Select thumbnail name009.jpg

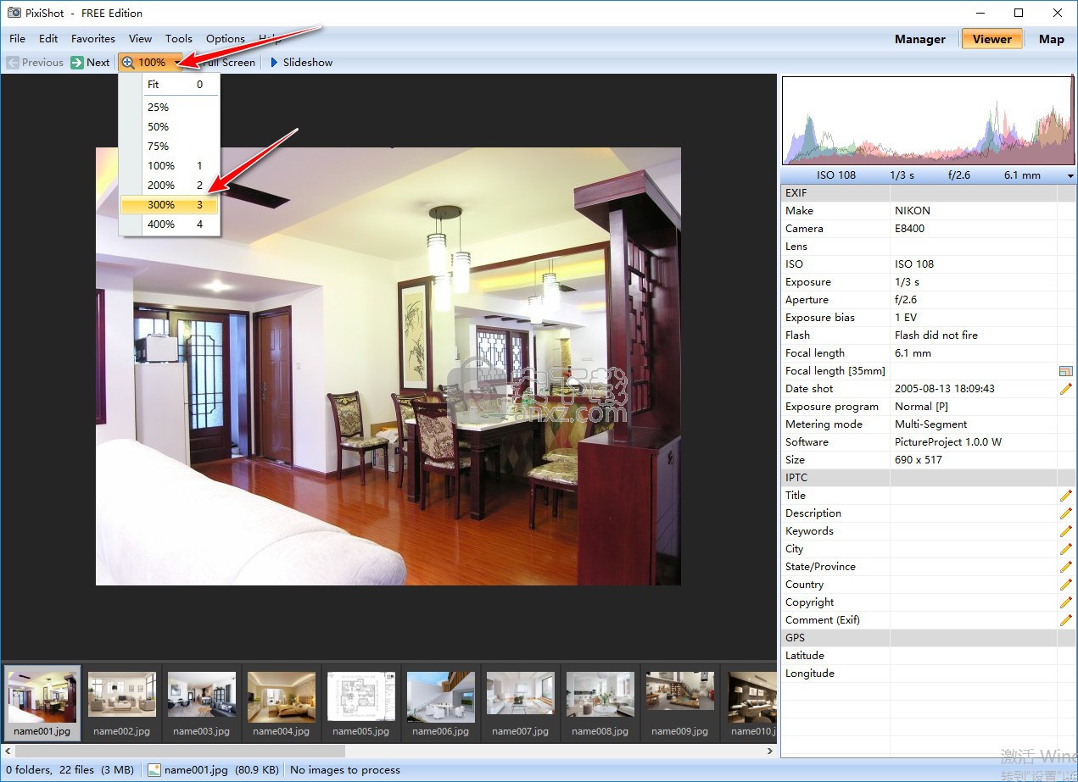point(680,703)
